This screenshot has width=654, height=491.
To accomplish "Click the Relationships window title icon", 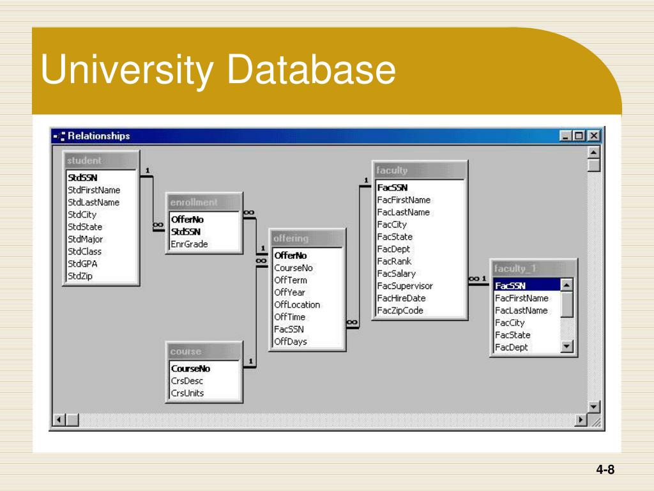I will click(59, 136).
